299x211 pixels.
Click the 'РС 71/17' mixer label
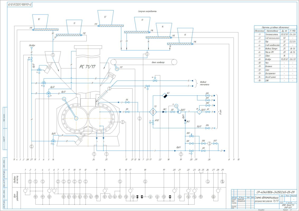click(87, 67)
